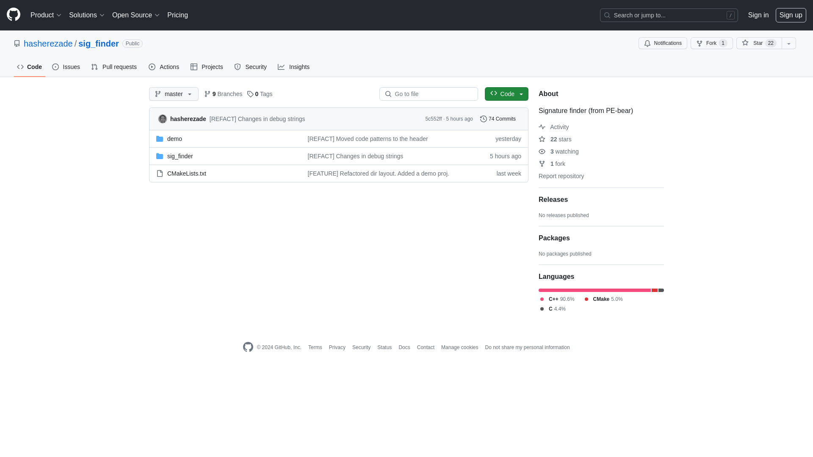This screenshot has height=457, width=813.
Task: Click the CMake 5.0% language entry
Action: pyautogui.click(x=603, y=299)
